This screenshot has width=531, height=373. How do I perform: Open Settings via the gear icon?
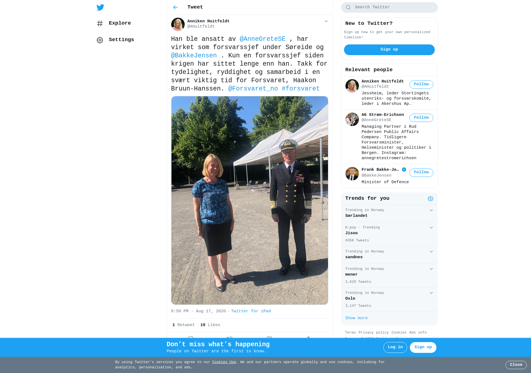(x=100, y=40)
